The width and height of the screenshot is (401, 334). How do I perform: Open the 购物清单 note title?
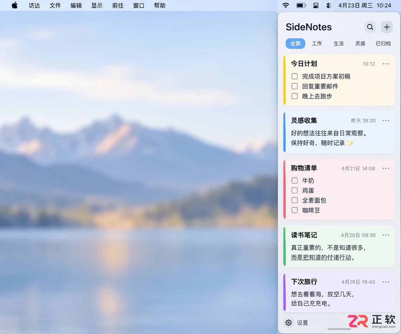coord(304,168)
